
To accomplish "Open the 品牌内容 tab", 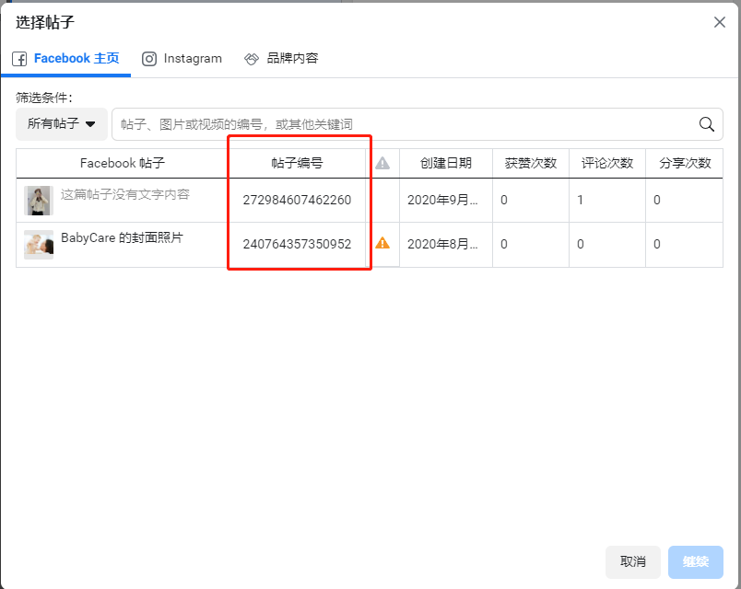I will [282, 58].
